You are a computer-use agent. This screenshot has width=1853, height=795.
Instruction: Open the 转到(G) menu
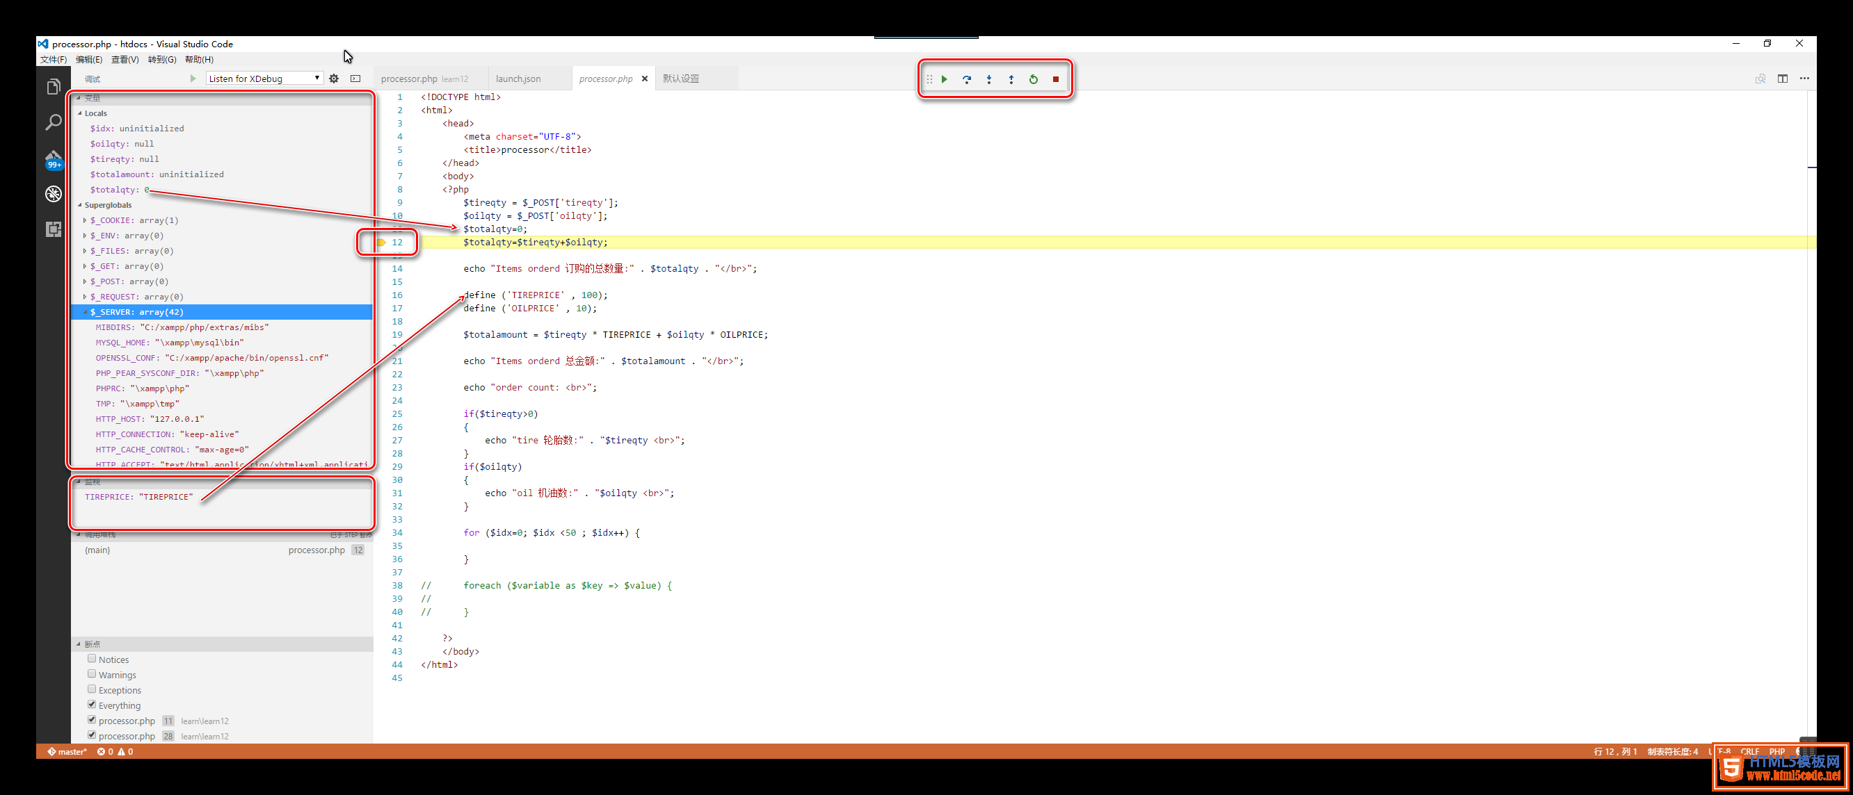point(162,60)
